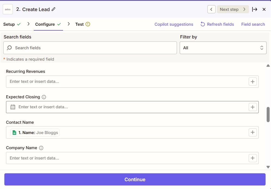Open Copilot suggestions
Viewport: 271px width, 189px height.
[x=174, y=24]
